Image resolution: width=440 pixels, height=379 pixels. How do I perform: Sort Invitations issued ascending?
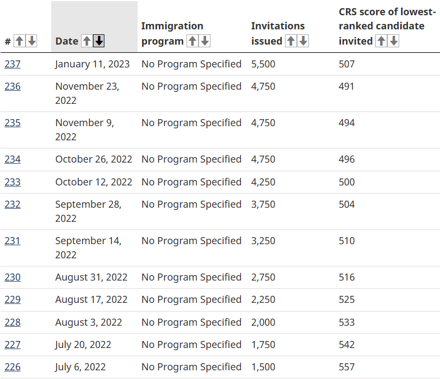tap(291, 41)
